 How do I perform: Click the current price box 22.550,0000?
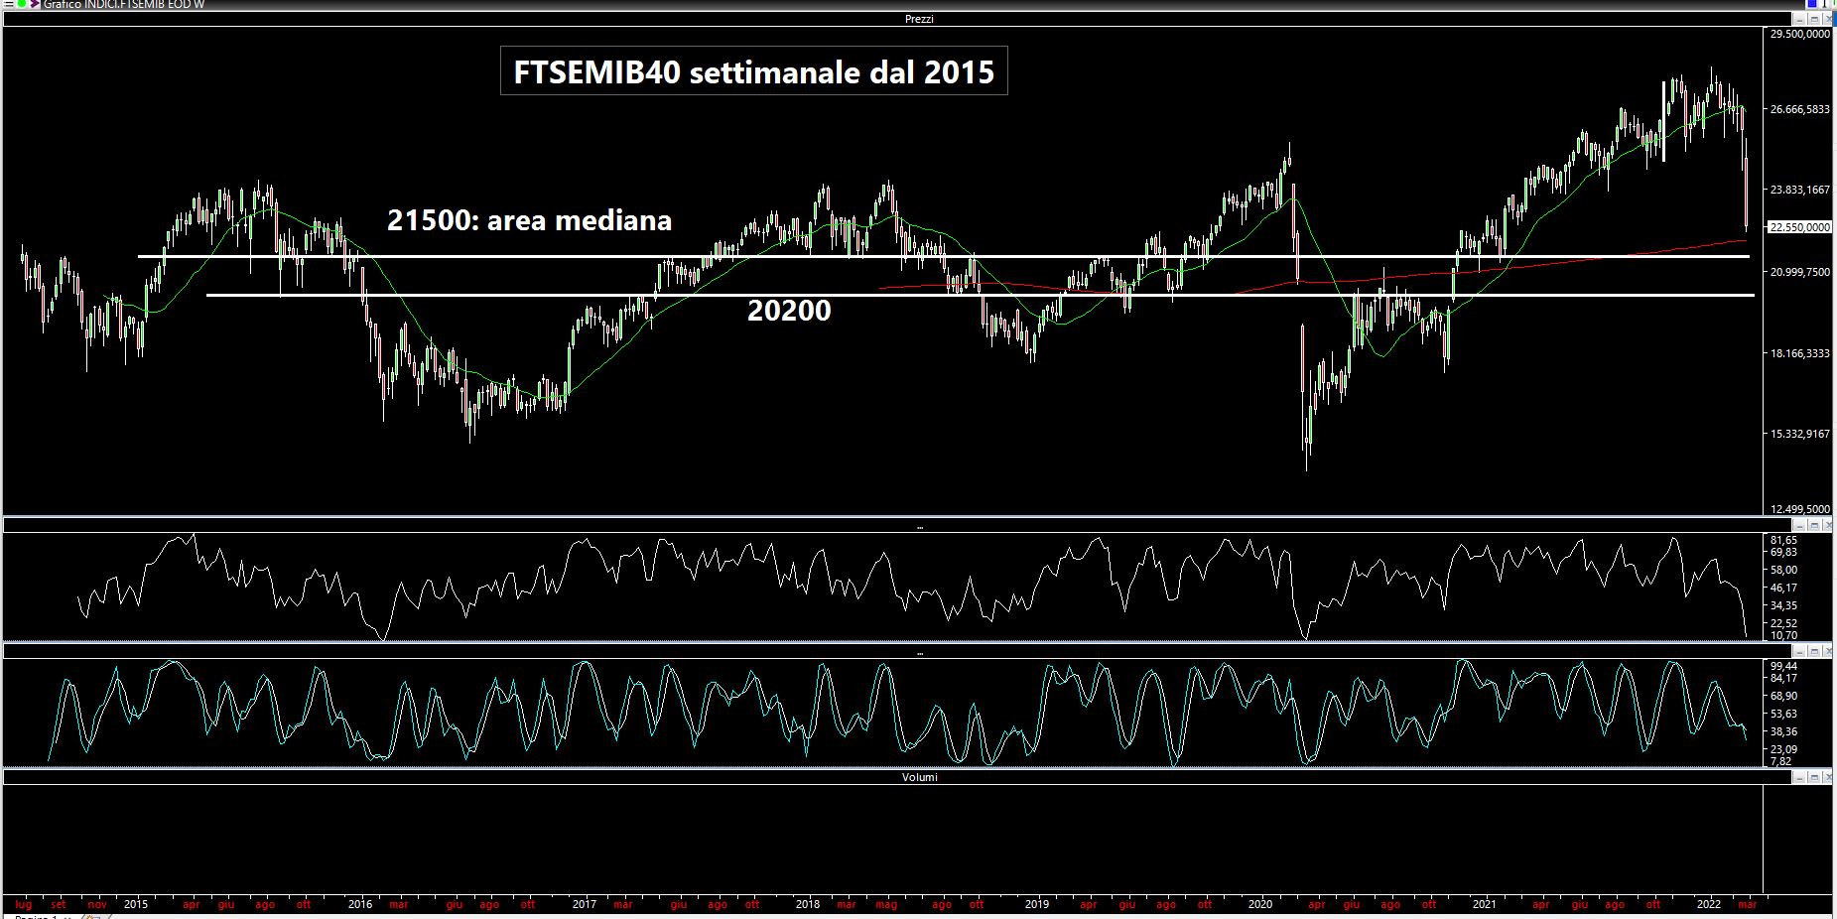point(1799,227)
